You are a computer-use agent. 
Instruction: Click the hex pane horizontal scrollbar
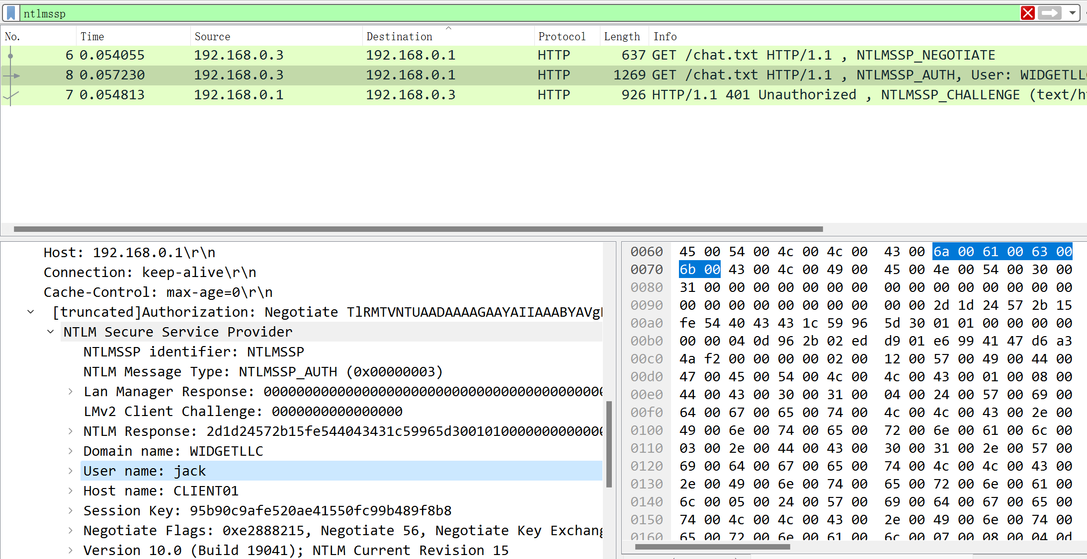tap(712, 547)
